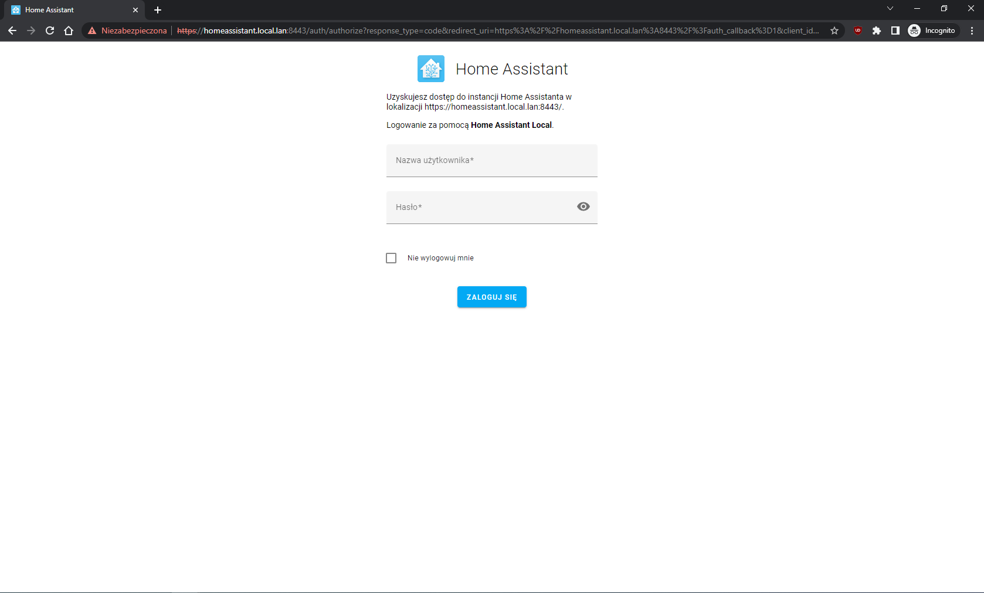Restore down the browser window
984x593 pixels.
click(944, 8)
